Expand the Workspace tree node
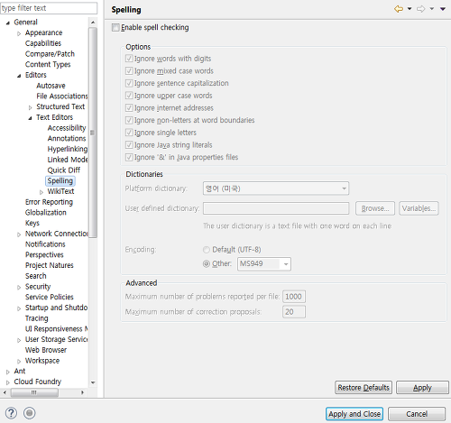The image size is (451, 423). point(19,361)
